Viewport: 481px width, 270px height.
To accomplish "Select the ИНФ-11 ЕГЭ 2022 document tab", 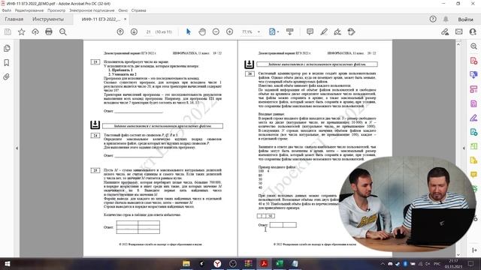I will pos(101,19).
